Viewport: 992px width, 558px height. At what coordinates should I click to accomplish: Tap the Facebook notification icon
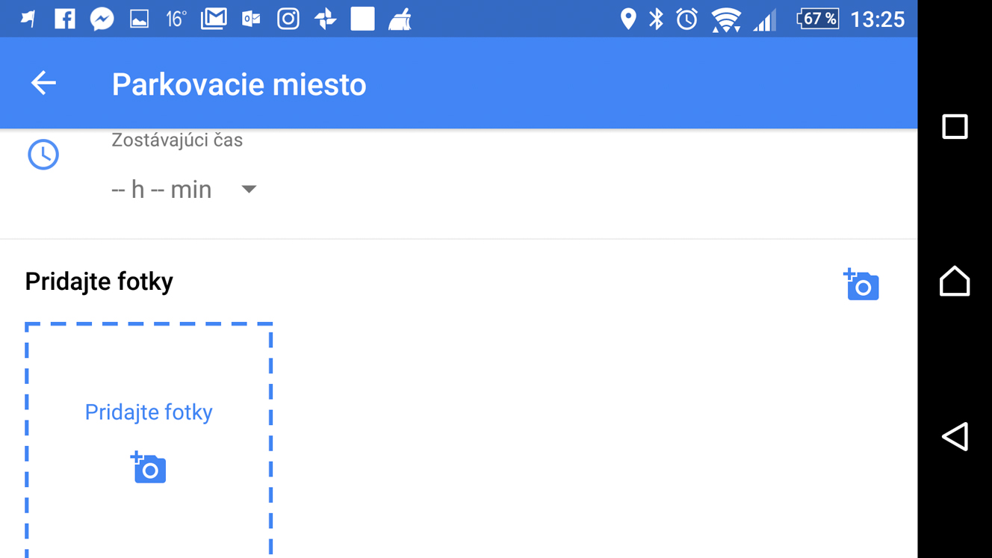click(65, 19)
